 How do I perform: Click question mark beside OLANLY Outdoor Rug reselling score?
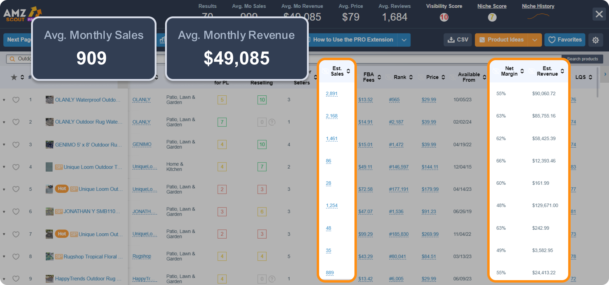(272, 122)
